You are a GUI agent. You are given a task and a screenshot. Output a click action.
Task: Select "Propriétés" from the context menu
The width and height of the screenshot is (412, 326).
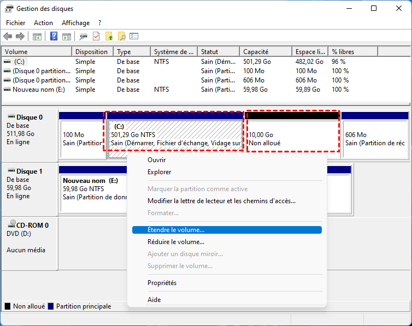click(x=162, y=283)
